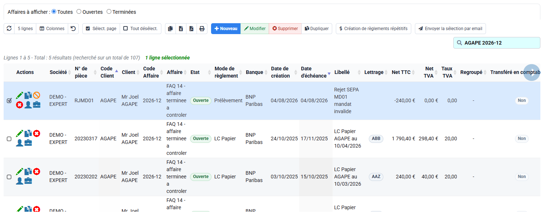Viewport: 544px width, 219px height.
Task: Tick the checkbox for row 20230317
Action: [x=9, y=139]
